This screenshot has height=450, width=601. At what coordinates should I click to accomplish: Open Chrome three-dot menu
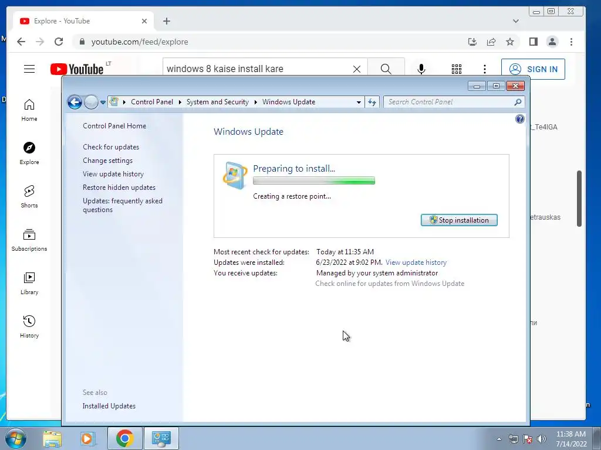click(571, 42)
